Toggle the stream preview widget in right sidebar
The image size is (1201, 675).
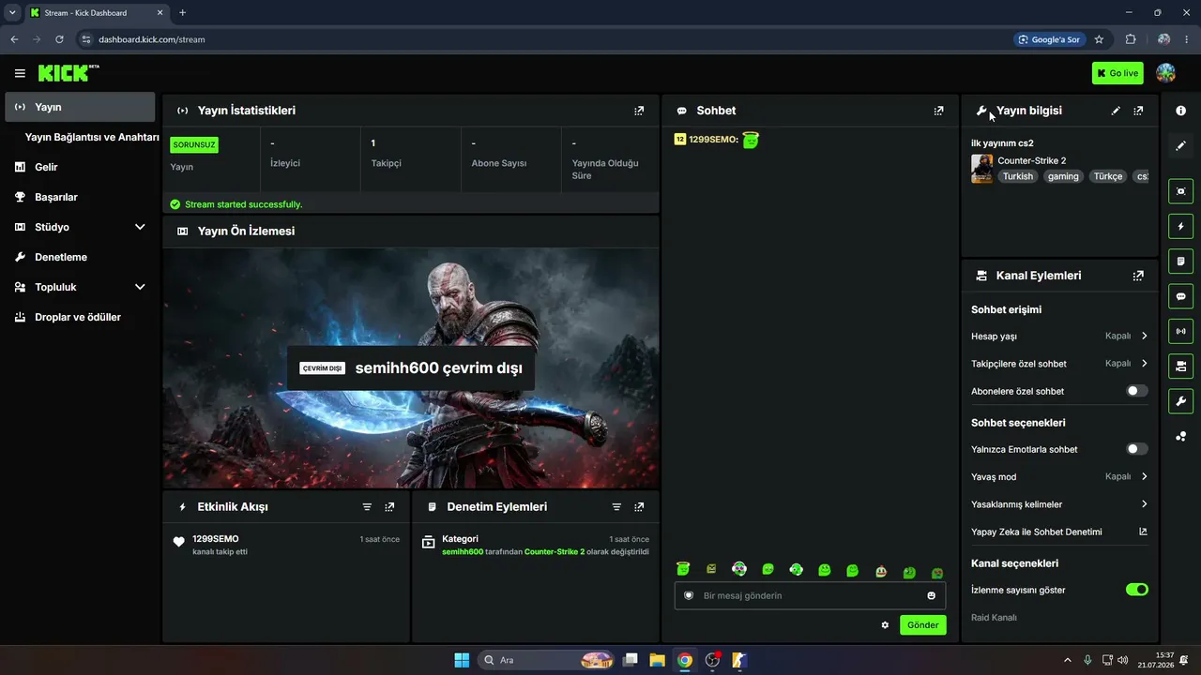tap(1180, 191)
